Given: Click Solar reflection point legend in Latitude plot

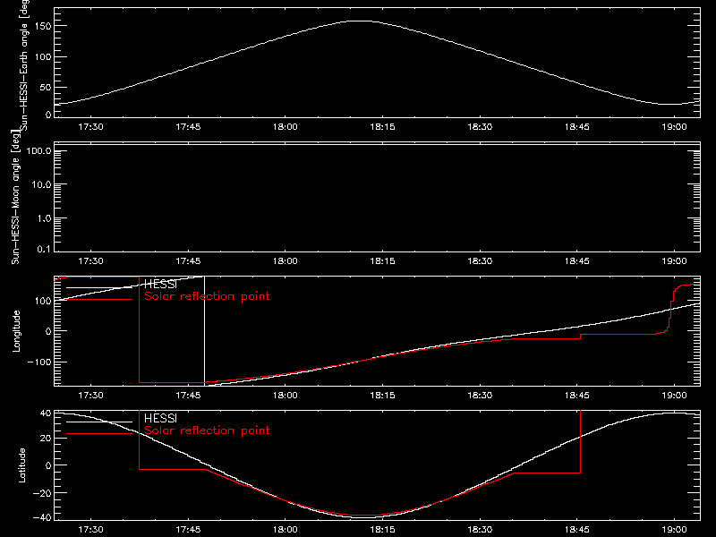Looking at the screenshot, I should [x=207, y=430].
